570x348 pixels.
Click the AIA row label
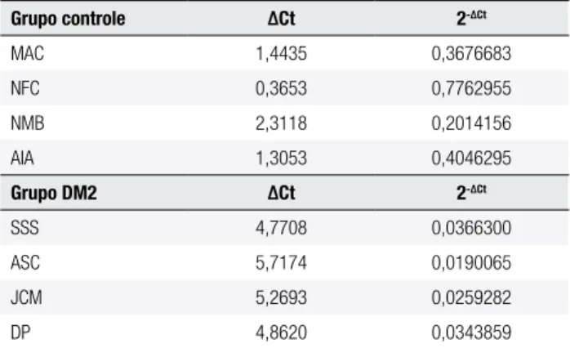pyautogui.click(x=22, y=158)
